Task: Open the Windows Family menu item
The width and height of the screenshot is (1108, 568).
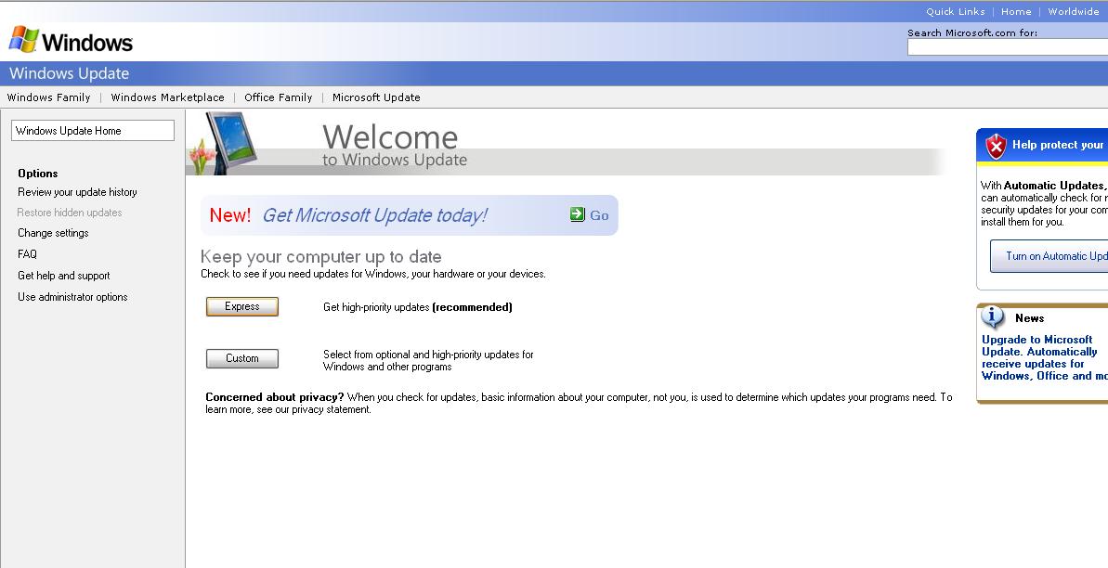Action: [x=49, y=97]
